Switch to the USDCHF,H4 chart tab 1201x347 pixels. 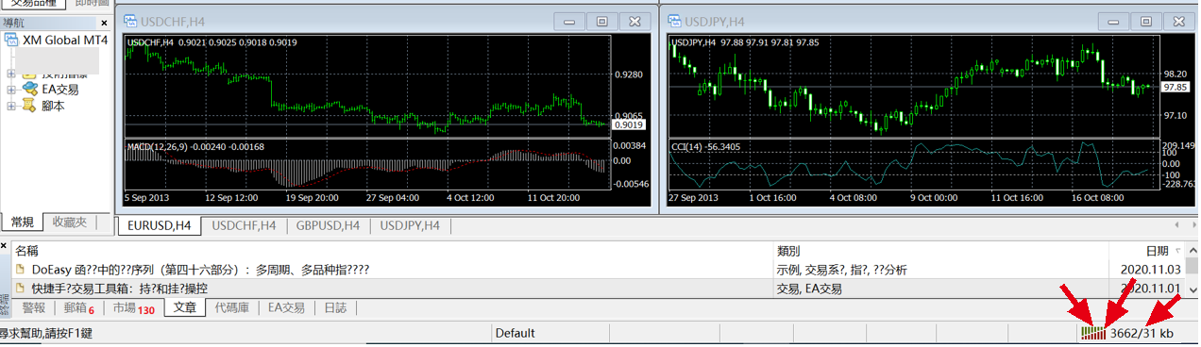click(x=244, y=225)
